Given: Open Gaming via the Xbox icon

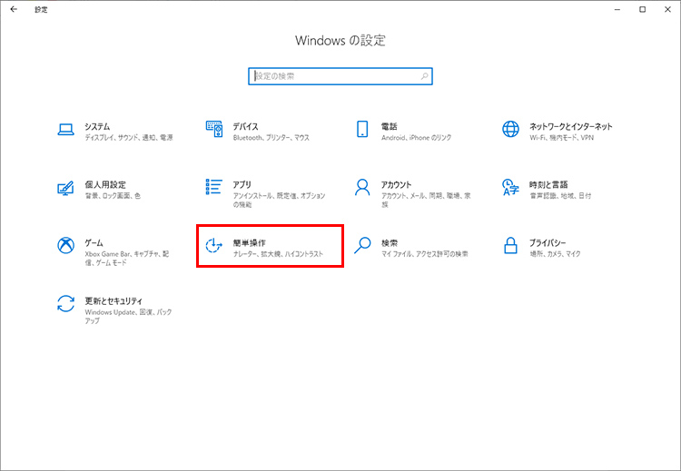Looking at the screenshot, I should coord(65,247).
